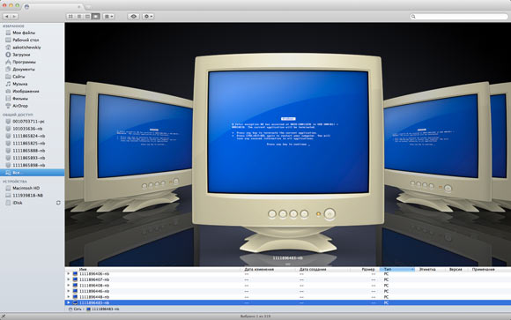
Task: Toggle Quick Look with the eye button
Action: pyautogui.click(x=133, y=17)
